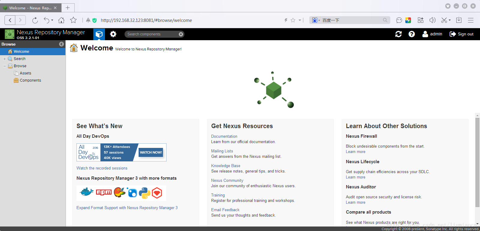The image size is (480, 231).
Task: Bookmark this page with the star icon
Action: tap(73, 20)
